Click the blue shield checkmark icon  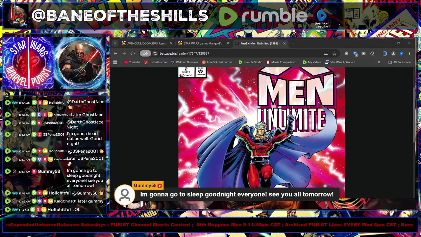click(x=402, y=53)
